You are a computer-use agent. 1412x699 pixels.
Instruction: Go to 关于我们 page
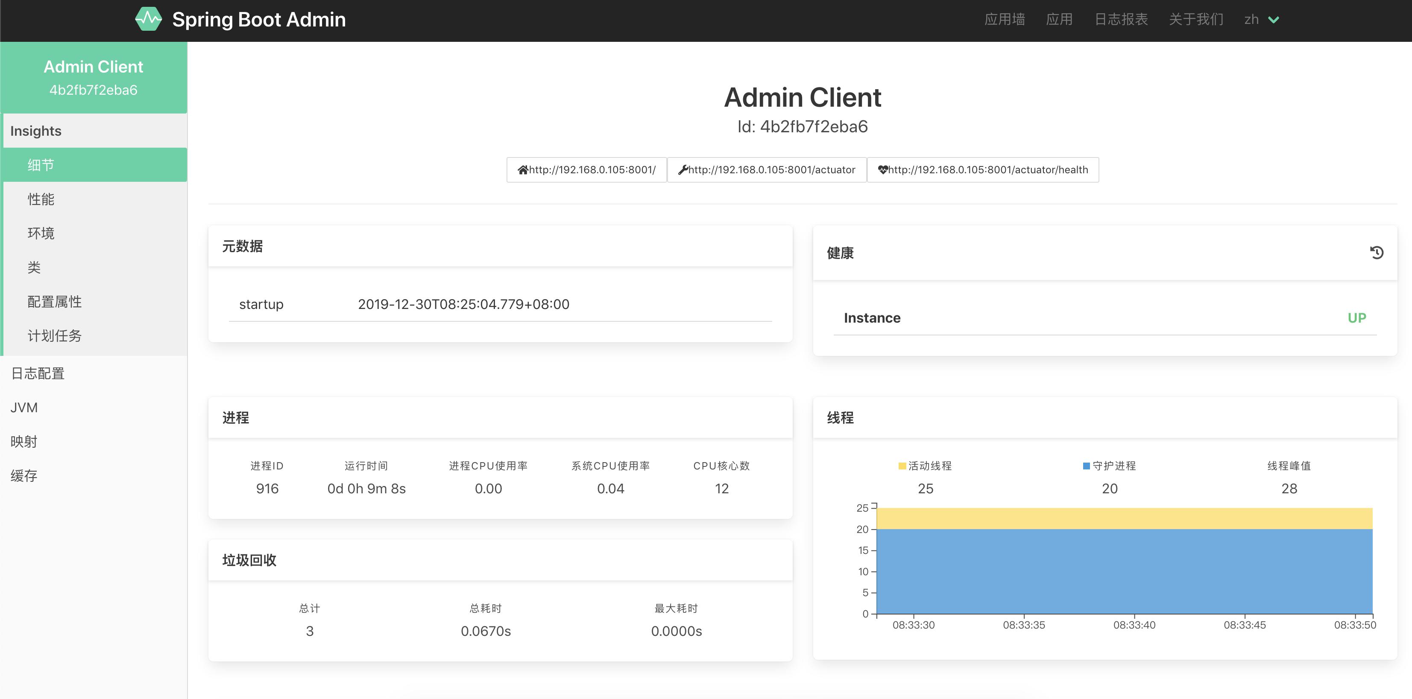[x=1195, y=20]
